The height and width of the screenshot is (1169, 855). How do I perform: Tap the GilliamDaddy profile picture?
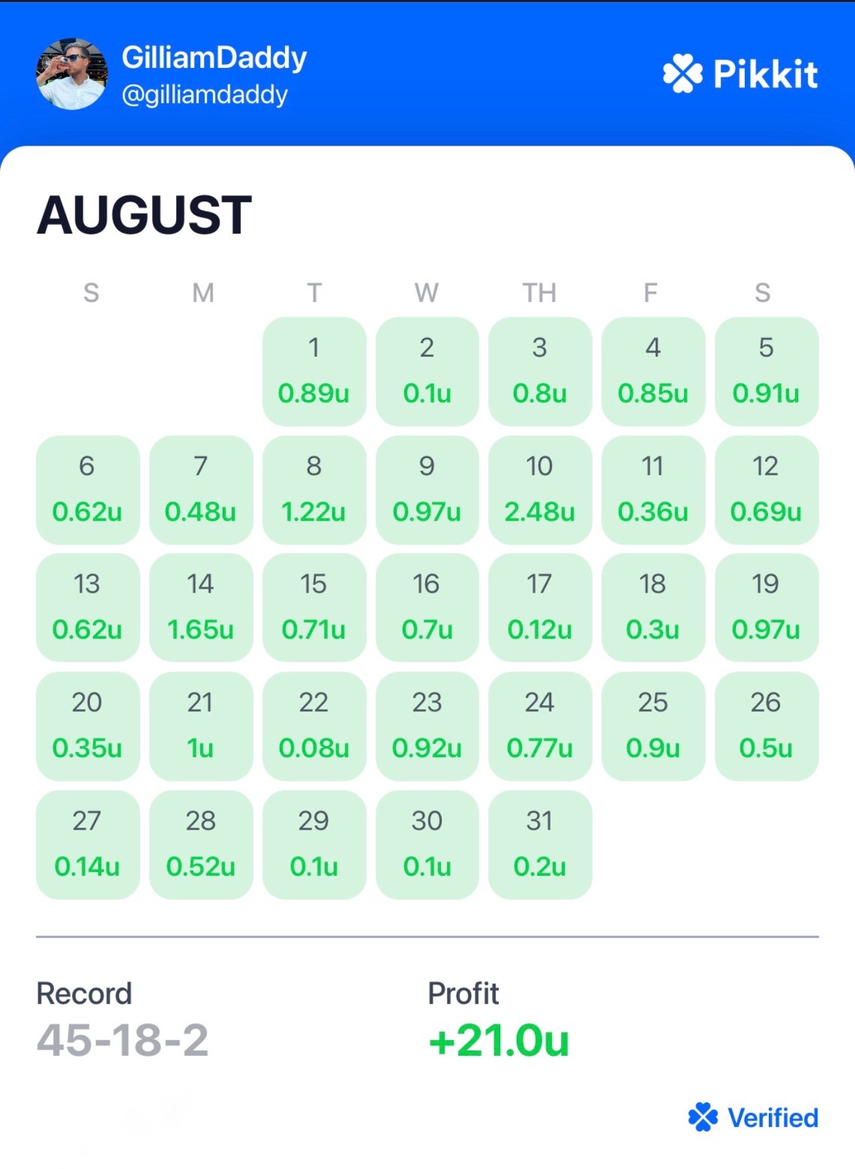(72, 74)
